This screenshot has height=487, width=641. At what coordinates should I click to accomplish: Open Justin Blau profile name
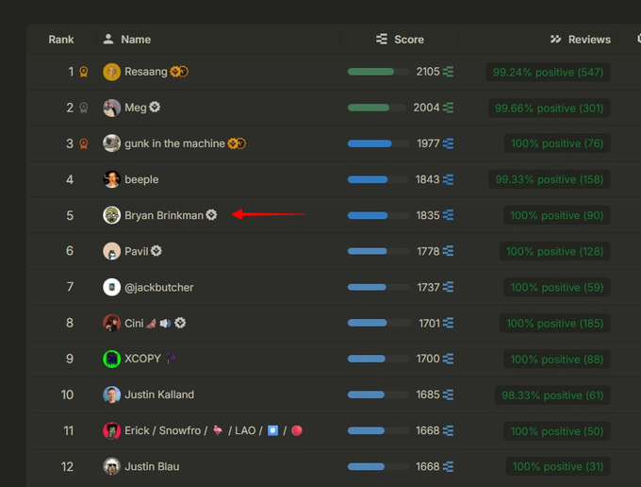point(152,466)
